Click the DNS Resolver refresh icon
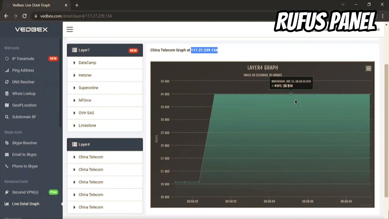The image size is (389, 219). [x=7, y=82]
